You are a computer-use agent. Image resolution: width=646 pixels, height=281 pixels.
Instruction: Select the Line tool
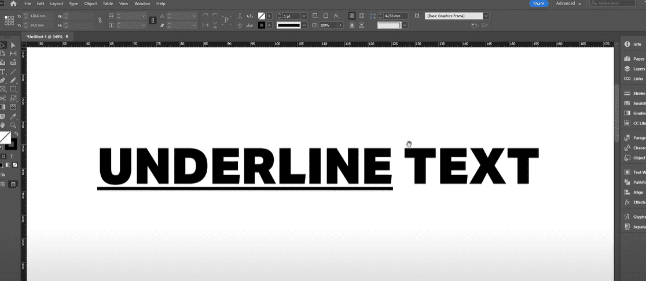[x=13, y=72]
